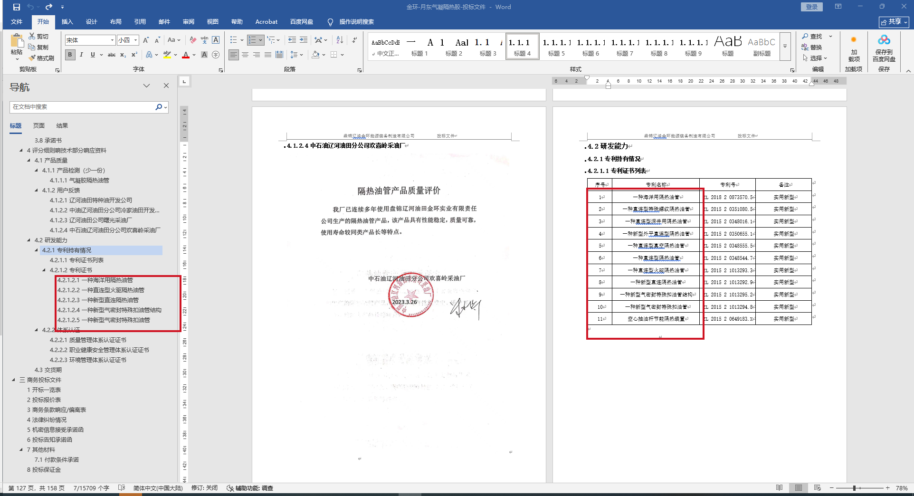
Task: Switch navigation pane to 页面 tab
Action: 39,126
